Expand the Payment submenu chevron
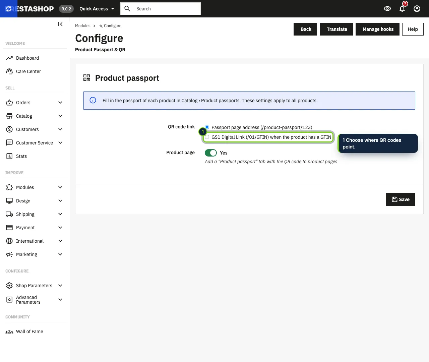This screenshot has height=362, width=429. (60, 228)
